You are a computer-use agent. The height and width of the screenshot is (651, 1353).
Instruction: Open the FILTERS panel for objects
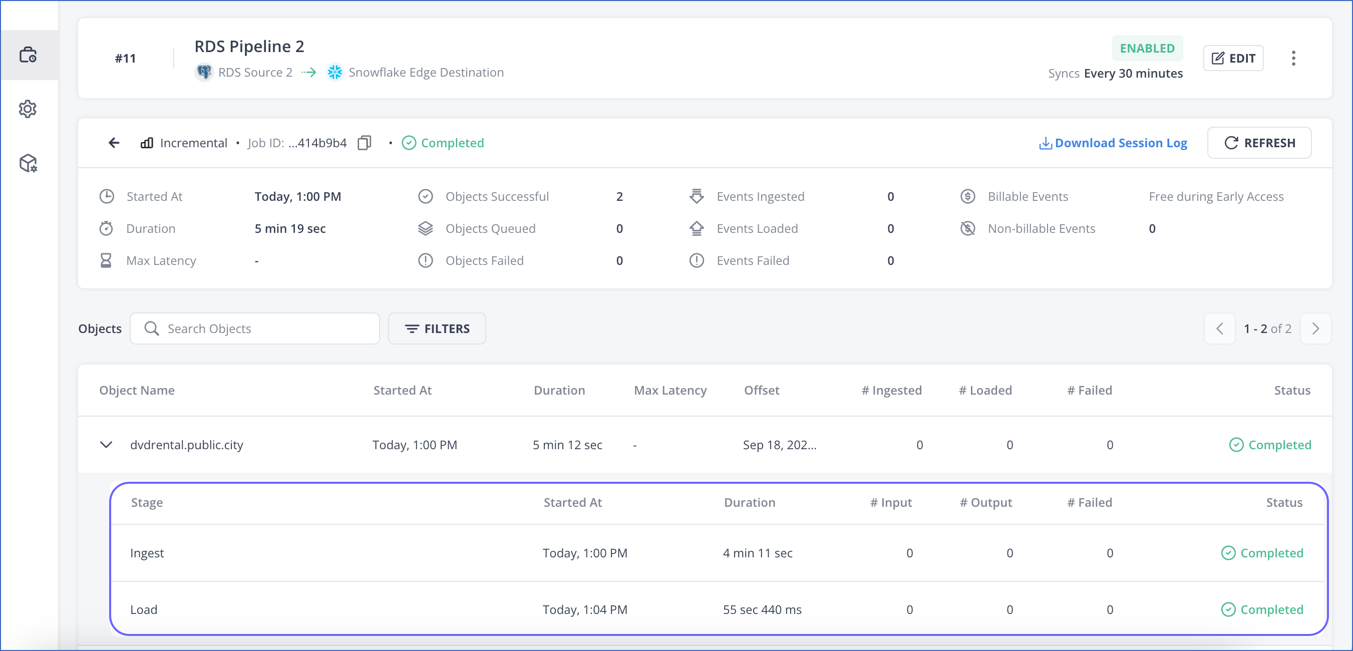437,329
